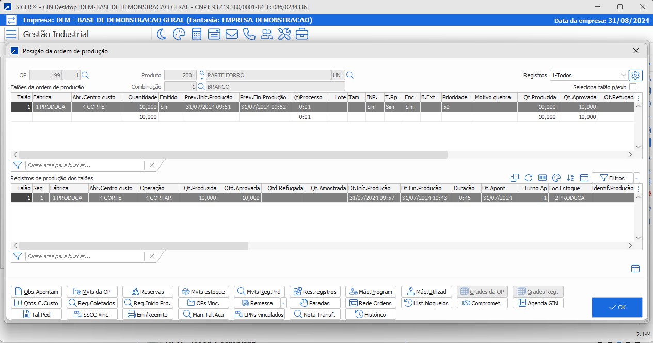653x343 pixels.
Task: Click the Mvts estoque button
Action: tap(203, 292)
